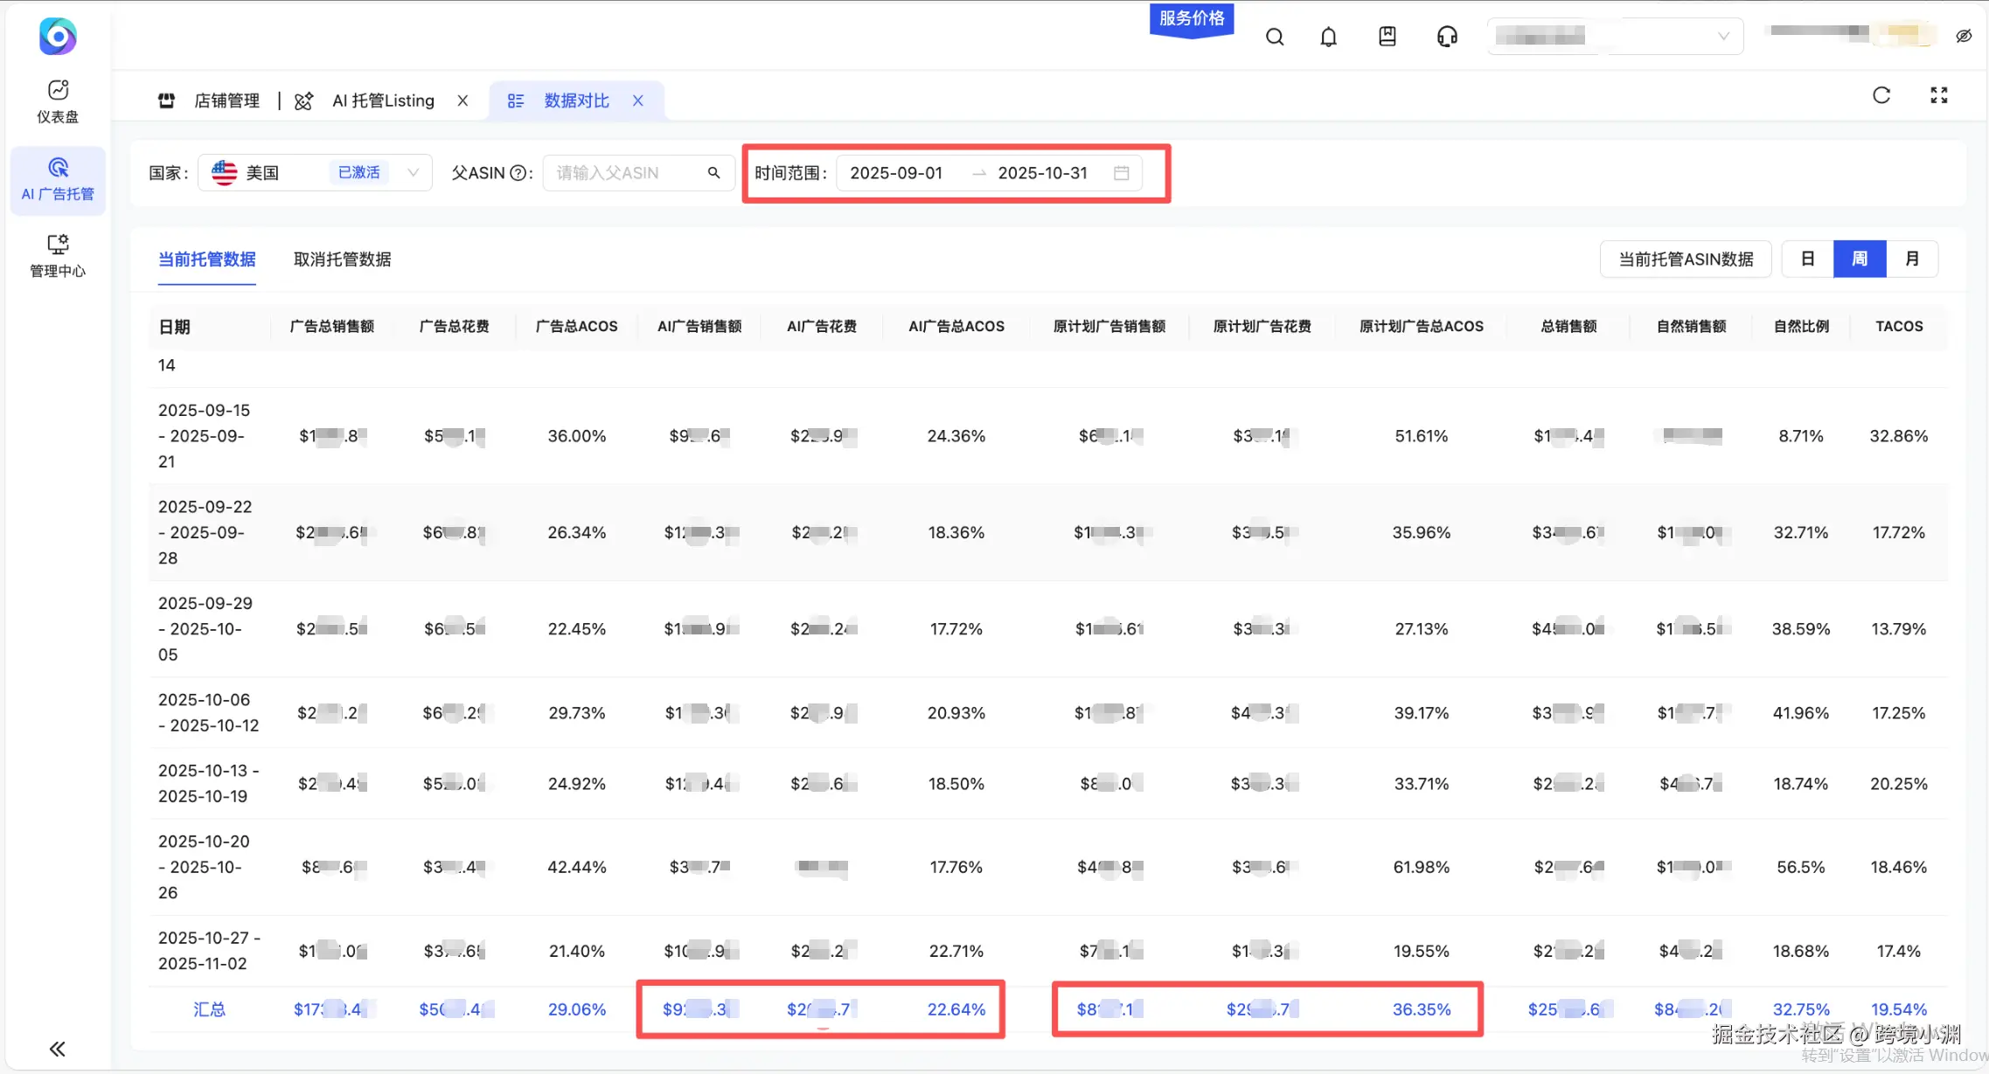This screenshot has width=1989, height=1074.
Task: Close the 数据对比 tab
Action: (638, 100)
